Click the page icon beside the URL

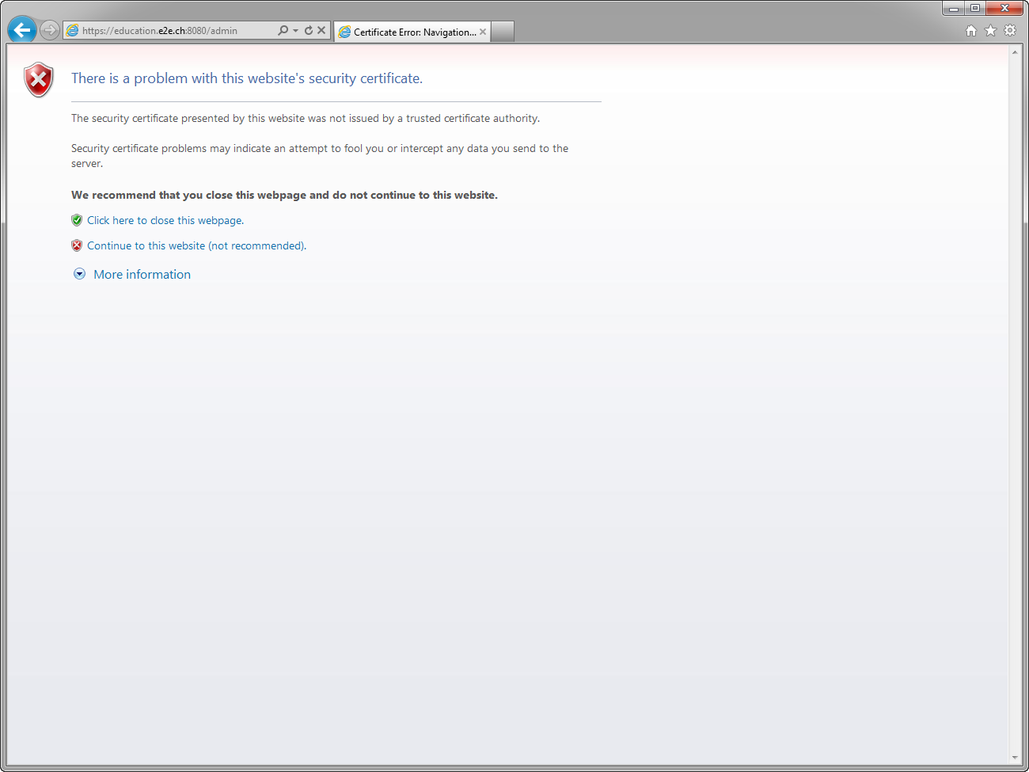pos(73,30)
